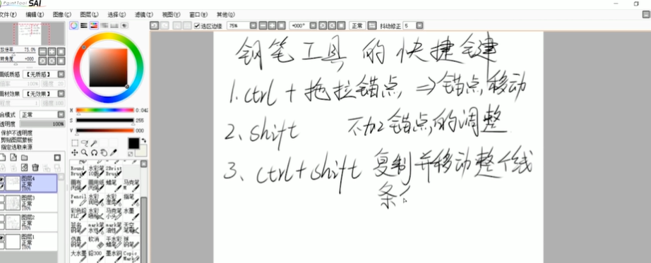Toggle visibility of layer 图层4
This screenshot has width=651, height=263.
tap(1, 180)
